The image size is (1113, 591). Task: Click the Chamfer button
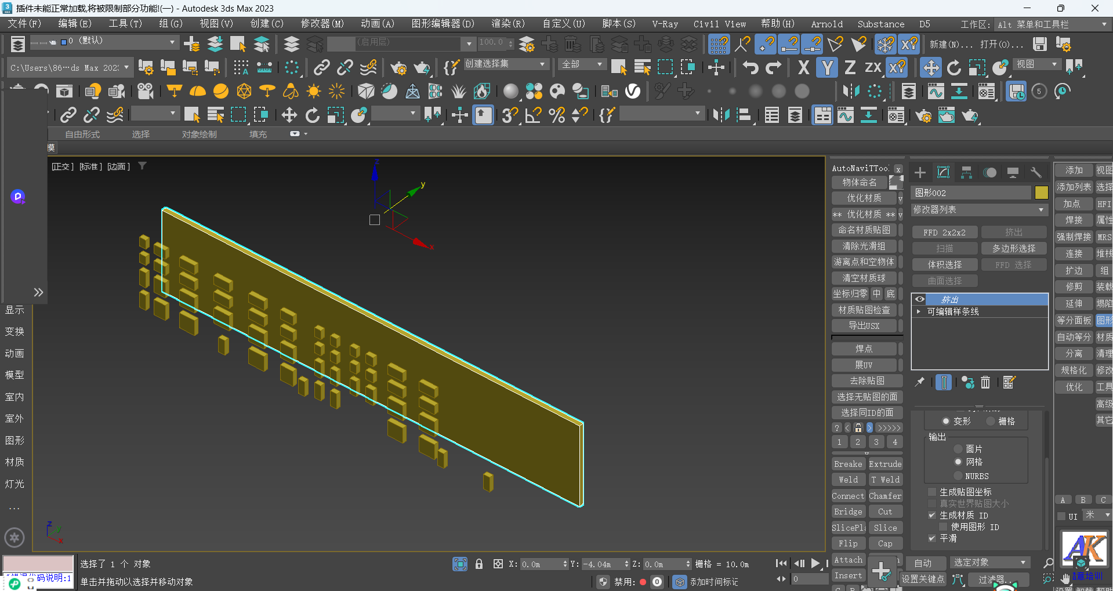pyautogui.click(x=885, y=496)
